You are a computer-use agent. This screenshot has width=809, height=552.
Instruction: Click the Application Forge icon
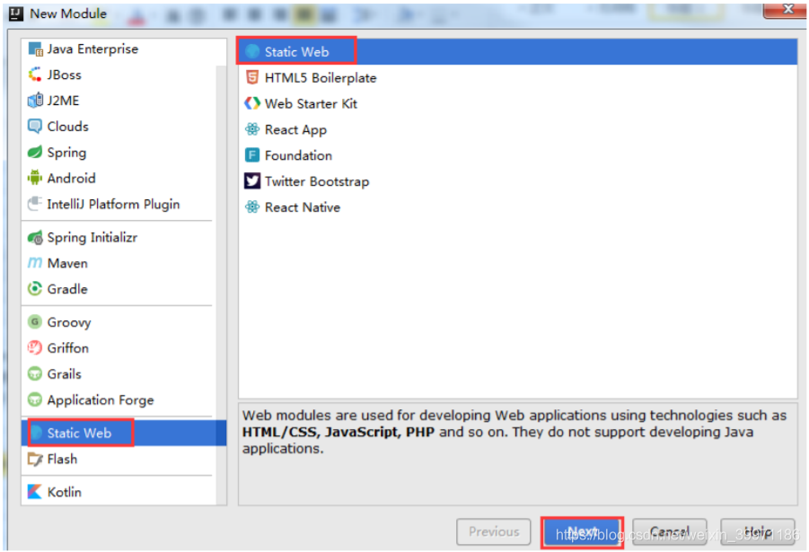[35, 399]
